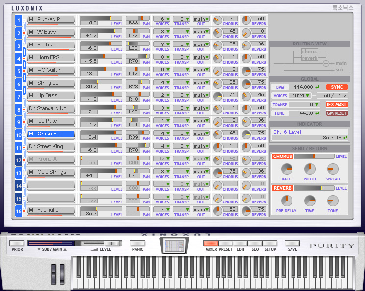Click the channel 4 PAN slider

pyautogui.click(x=138, y=56)
